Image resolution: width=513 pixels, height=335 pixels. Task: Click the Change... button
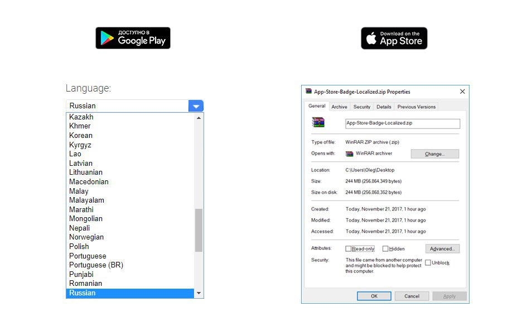point(435,154)
